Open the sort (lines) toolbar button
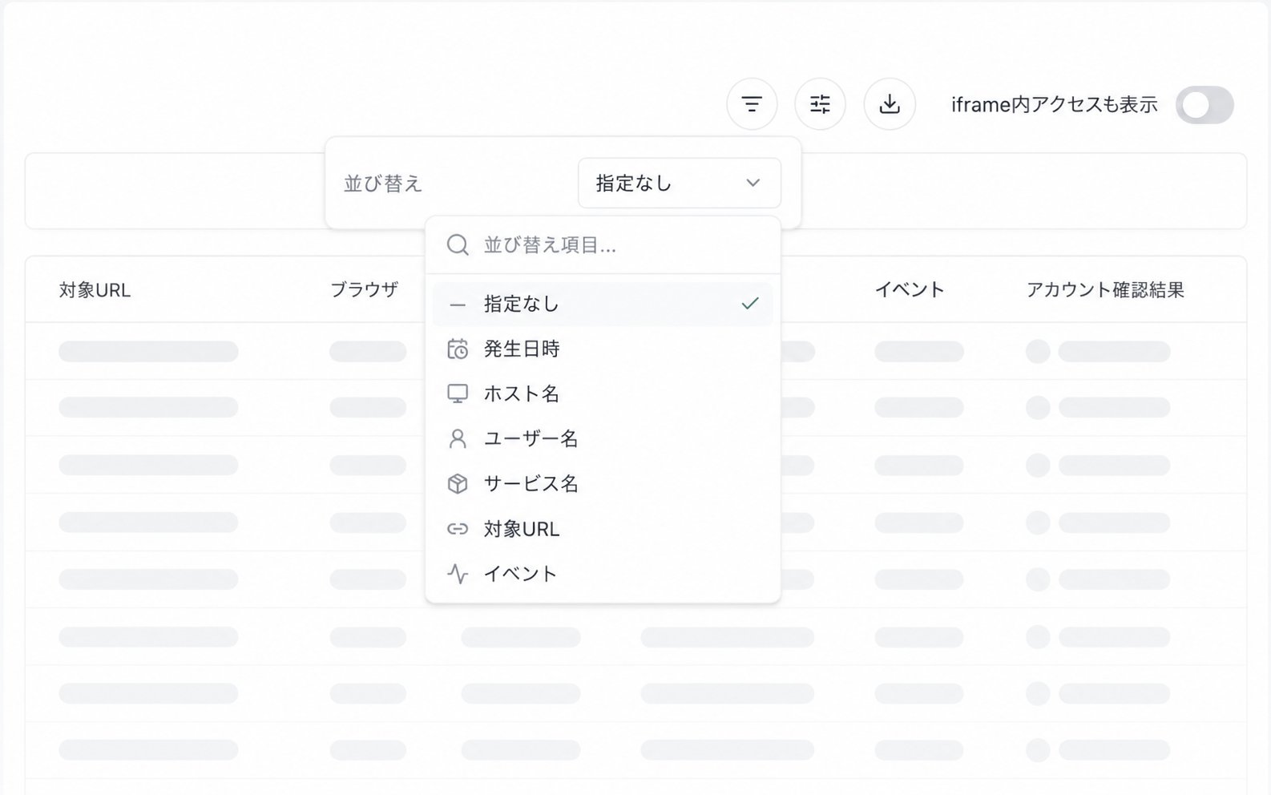The width and height of the screenshot is (1271, 795). 752,104
